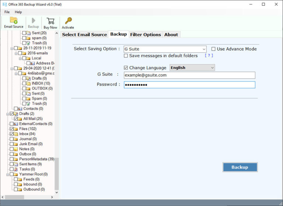Viewport: 283px width, 206px height.
Task: Uncheck the Inbox (84) folder checkbox
Action: pyautogui.click(x=11, y=134)
